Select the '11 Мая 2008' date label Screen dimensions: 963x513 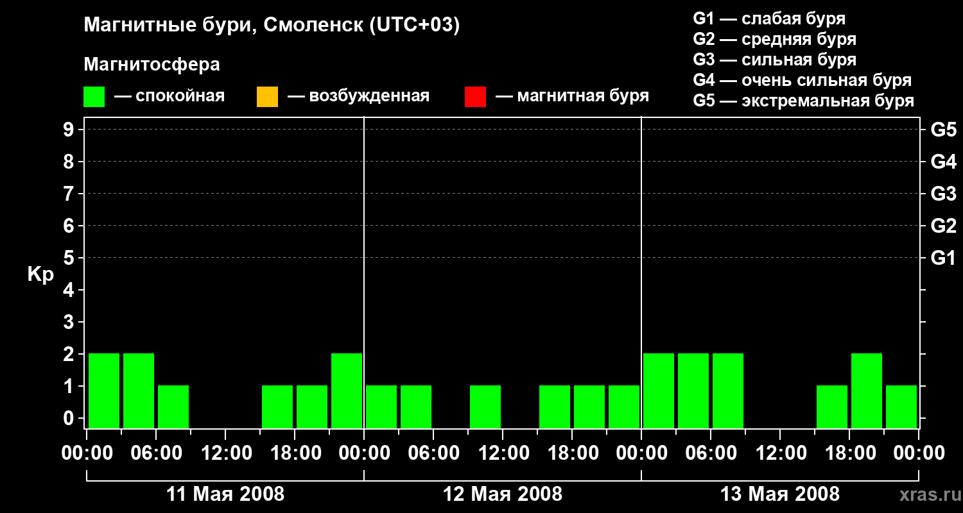click(225, 494)
